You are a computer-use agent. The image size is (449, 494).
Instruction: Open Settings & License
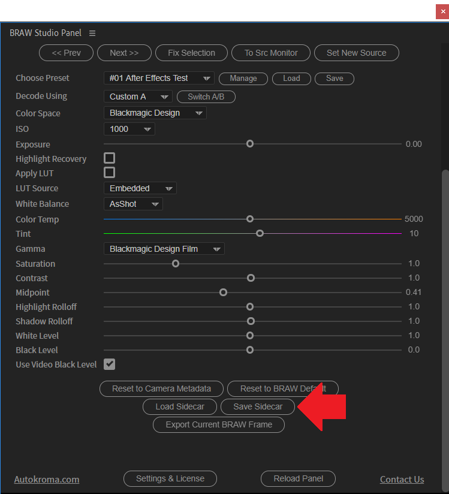coord(170,478)
